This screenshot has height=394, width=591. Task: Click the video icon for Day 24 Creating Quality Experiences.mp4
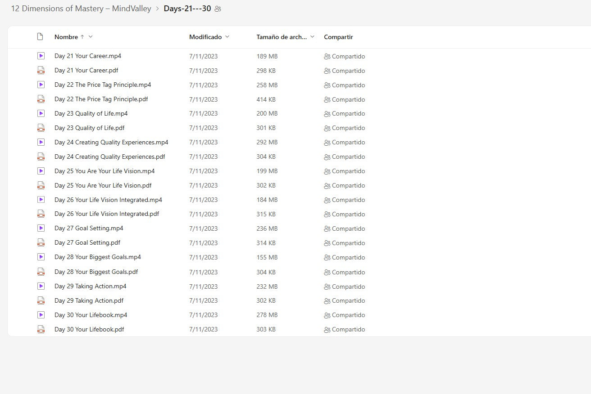coord(41,142)
